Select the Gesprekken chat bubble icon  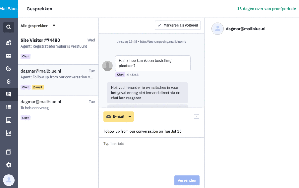point(8,94)
